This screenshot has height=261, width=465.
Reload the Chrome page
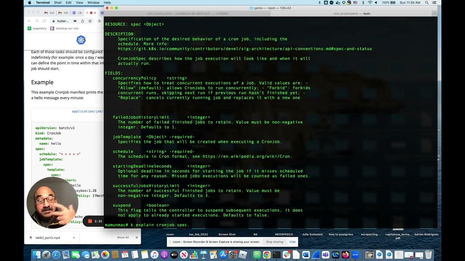coord(45,21)
